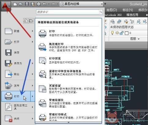
Task: Choose 查看打印和发布详细信息 option
Action: click(x=68, y=74)
